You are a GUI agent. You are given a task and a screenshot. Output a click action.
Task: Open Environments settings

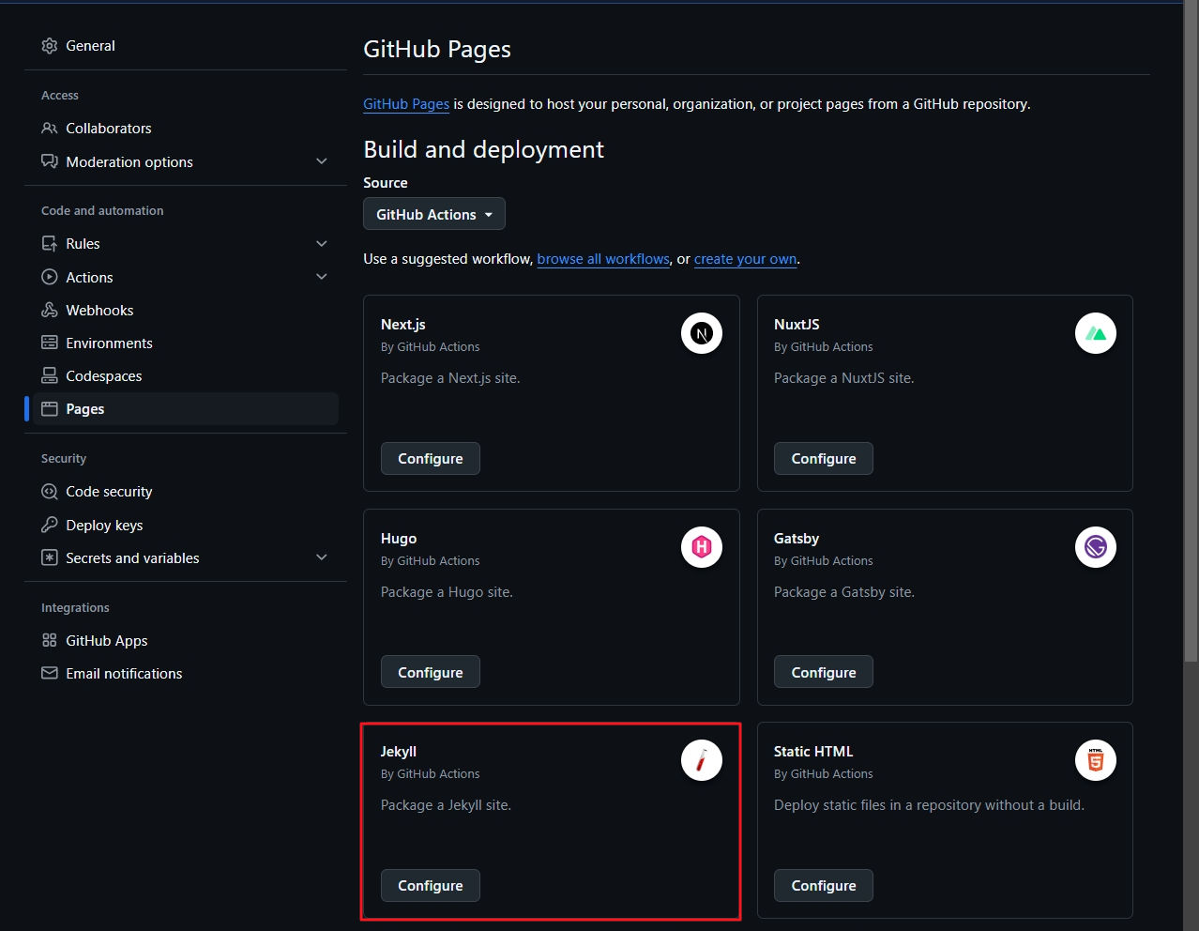click(x=186, y=343)
